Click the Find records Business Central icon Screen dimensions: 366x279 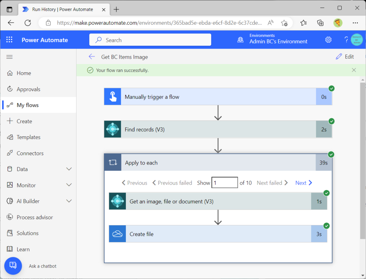(113, 129)
